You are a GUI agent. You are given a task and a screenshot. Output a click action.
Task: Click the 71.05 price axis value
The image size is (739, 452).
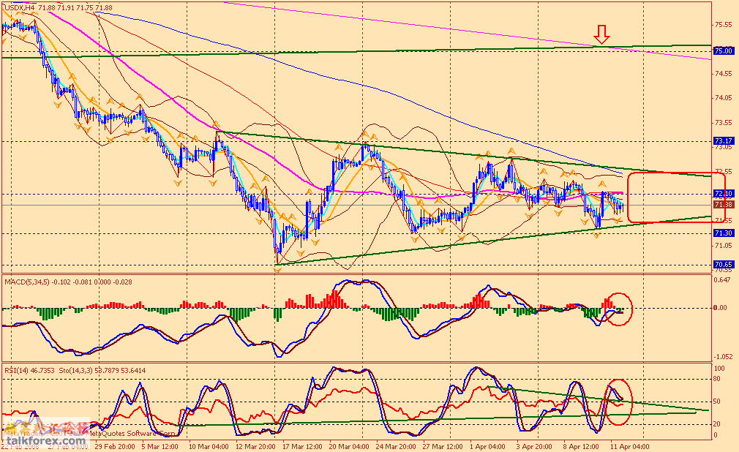[x=723, y=246]
